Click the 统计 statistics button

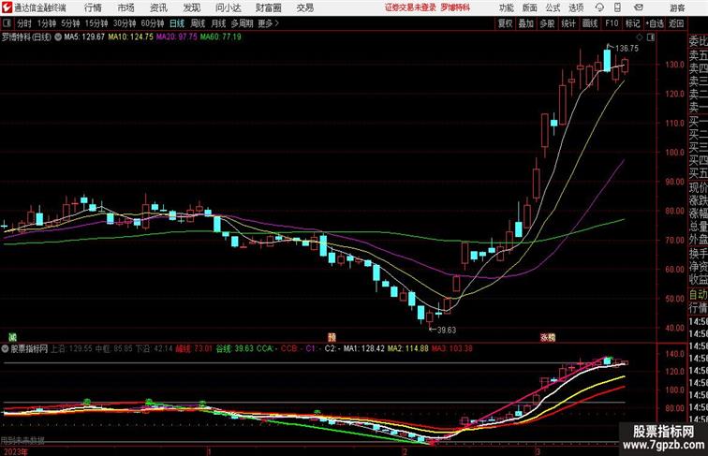click(568, 23)
